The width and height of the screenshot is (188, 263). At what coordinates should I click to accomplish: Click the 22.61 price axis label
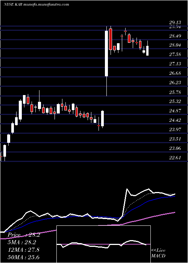[175, 158]
